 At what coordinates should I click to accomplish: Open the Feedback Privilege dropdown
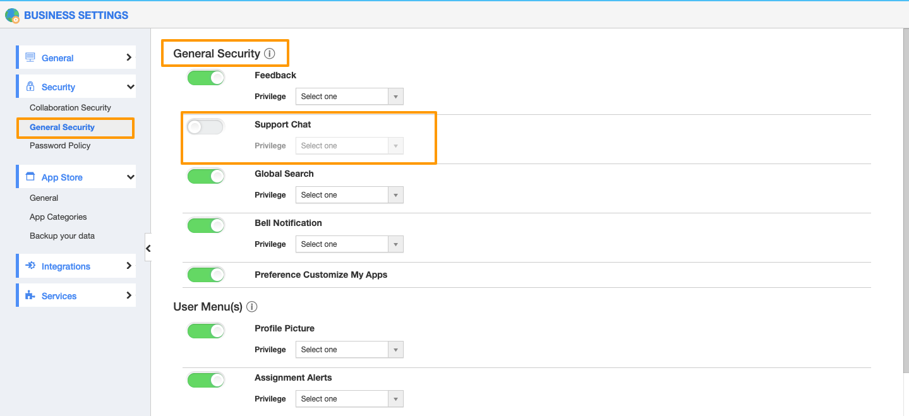(x=349, y=97)
